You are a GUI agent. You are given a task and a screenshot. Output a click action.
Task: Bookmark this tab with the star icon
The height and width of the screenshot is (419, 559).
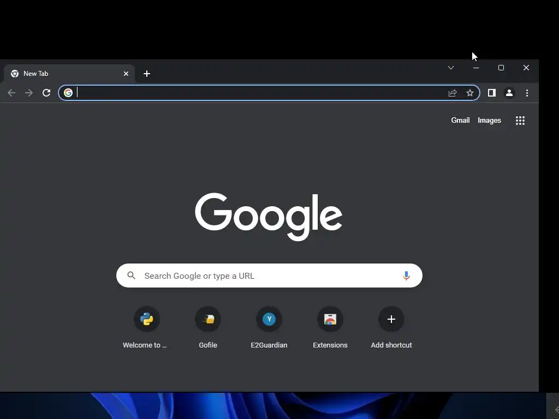pyautogui.click(x=470, y=93)
